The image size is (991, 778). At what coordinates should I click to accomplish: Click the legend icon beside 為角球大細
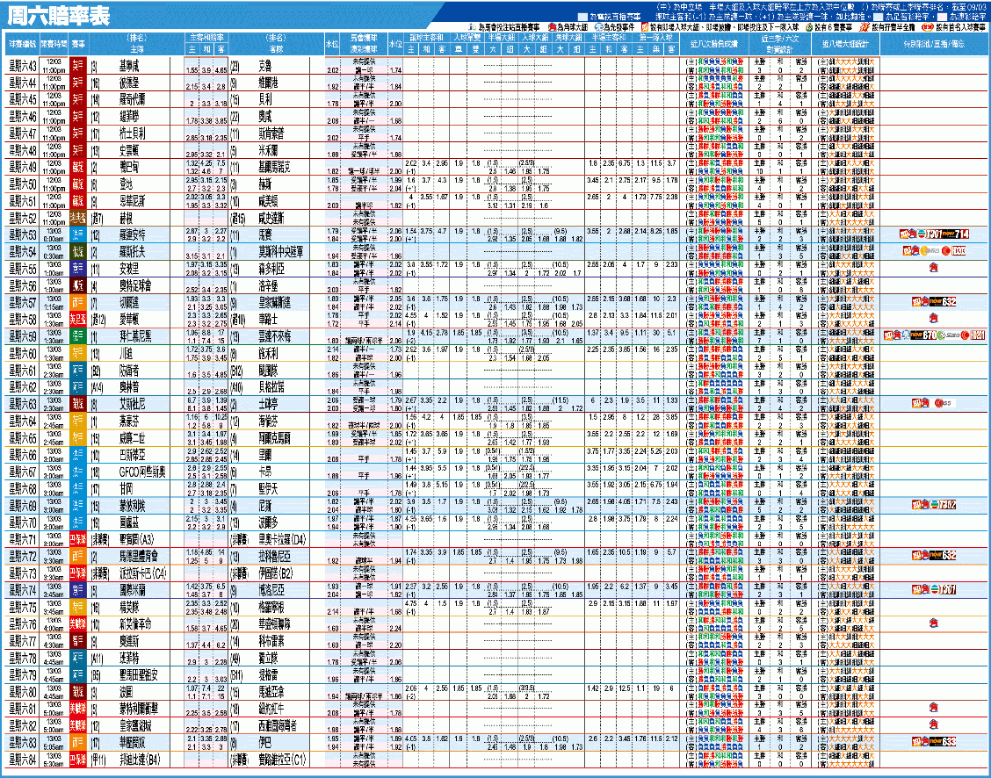click(552, 27)
